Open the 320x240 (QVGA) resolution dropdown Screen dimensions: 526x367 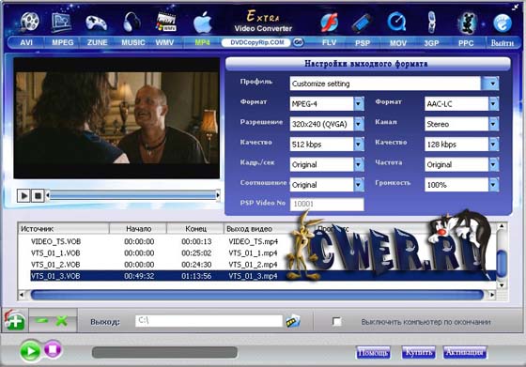pyautogui.click(x=359, y=124)
